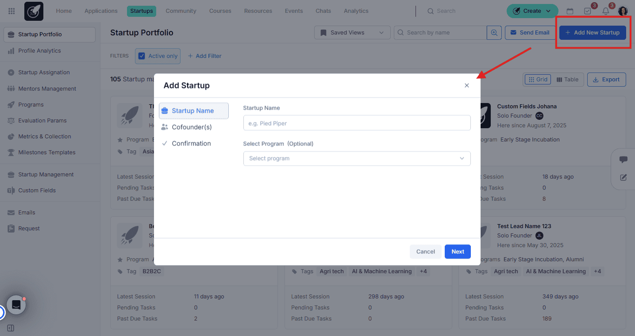
Task: Open the notifications bell icon
Action: pyautogui.click(x=606, y=11)
